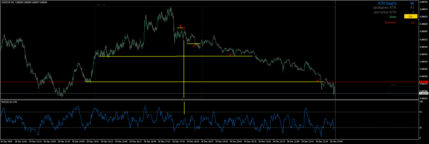
Task: Click 0.88350 on the price scale
Action: pyautogui.click(x=424, y=76)
